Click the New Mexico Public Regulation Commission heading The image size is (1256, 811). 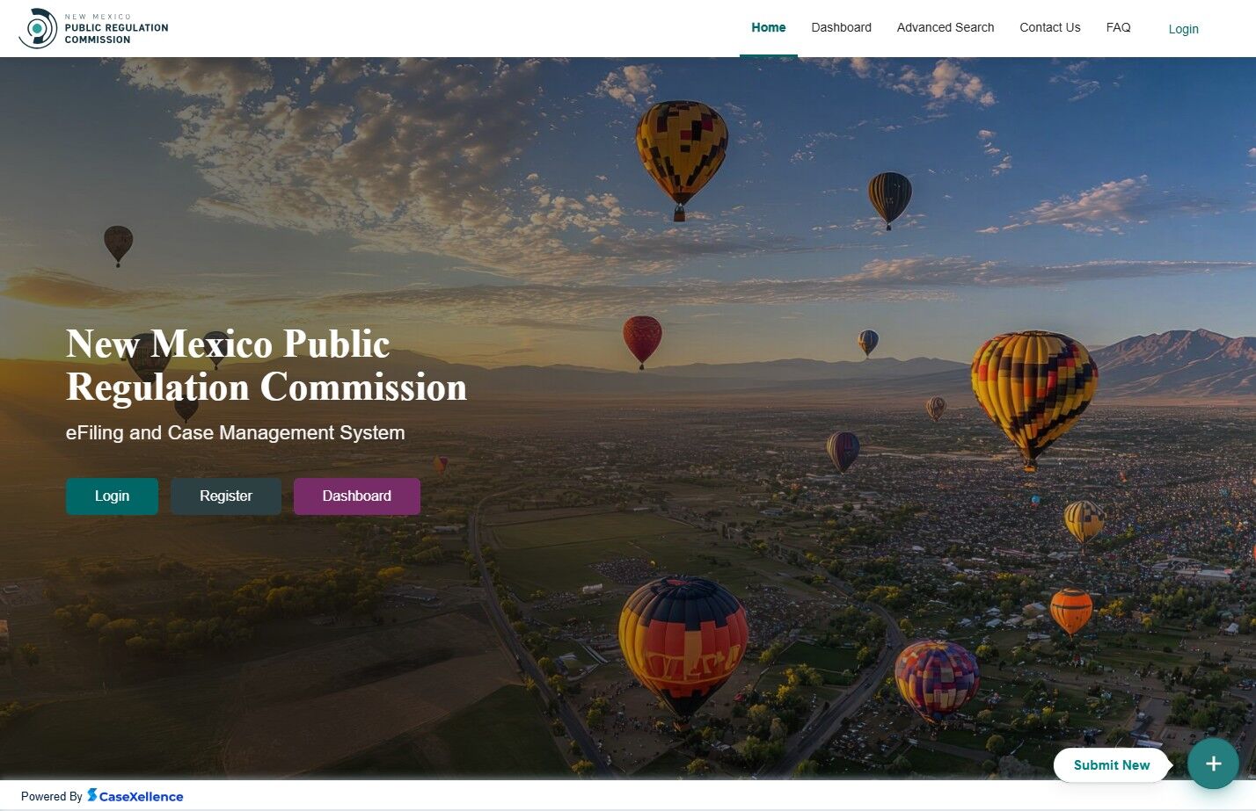pyautogui.click(x=267, y=366)
